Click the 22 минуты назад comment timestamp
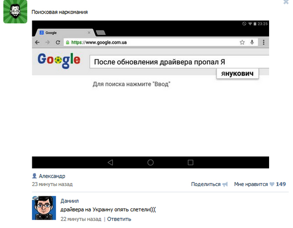Image resolution: width=293 pixels, height=228 pixels. pos(81,219)
